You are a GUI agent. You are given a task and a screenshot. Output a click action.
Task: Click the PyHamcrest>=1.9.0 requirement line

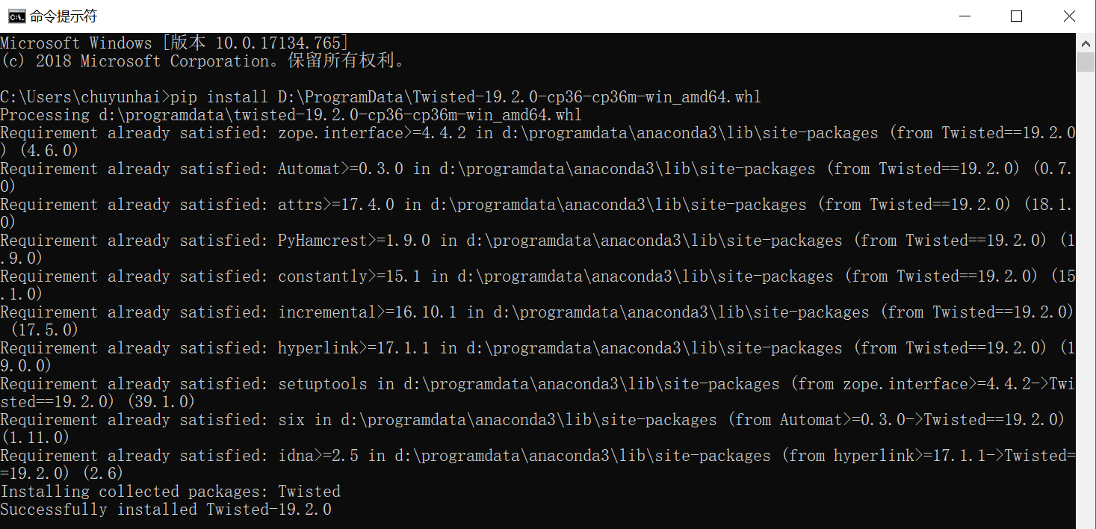[x=538, y=250]
